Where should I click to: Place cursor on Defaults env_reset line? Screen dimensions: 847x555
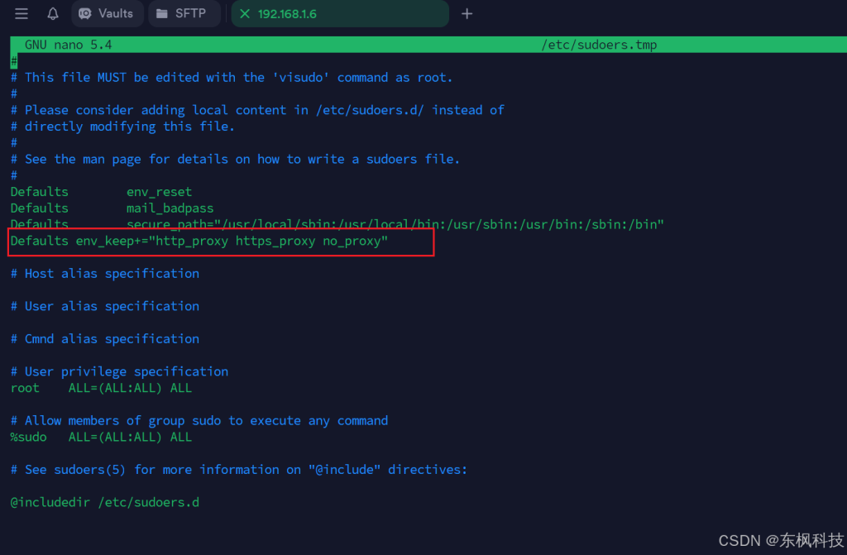coord(101,192)
